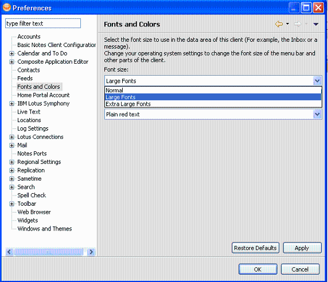Image resolution: width=328 pixels, height=282 pixels.
Task: Expand the Mail tree node
Action: (x=12, y=146)
